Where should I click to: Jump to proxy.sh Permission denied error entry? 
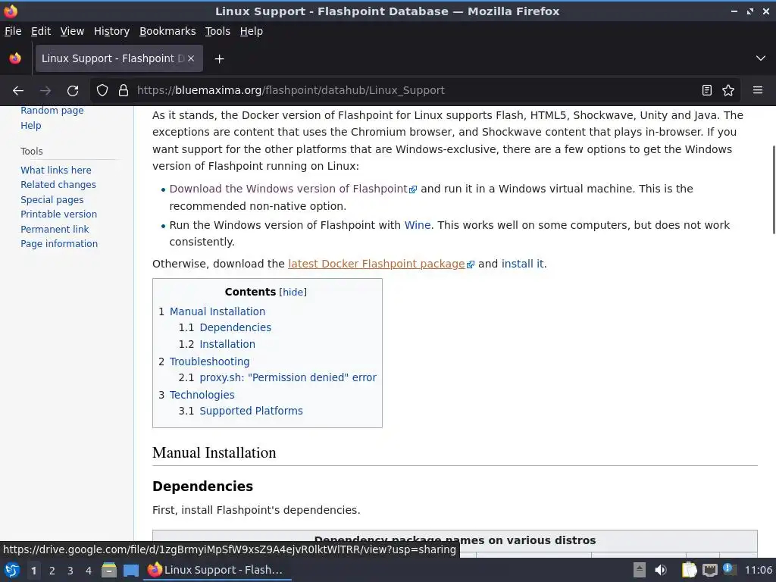(x=288, y=377)
